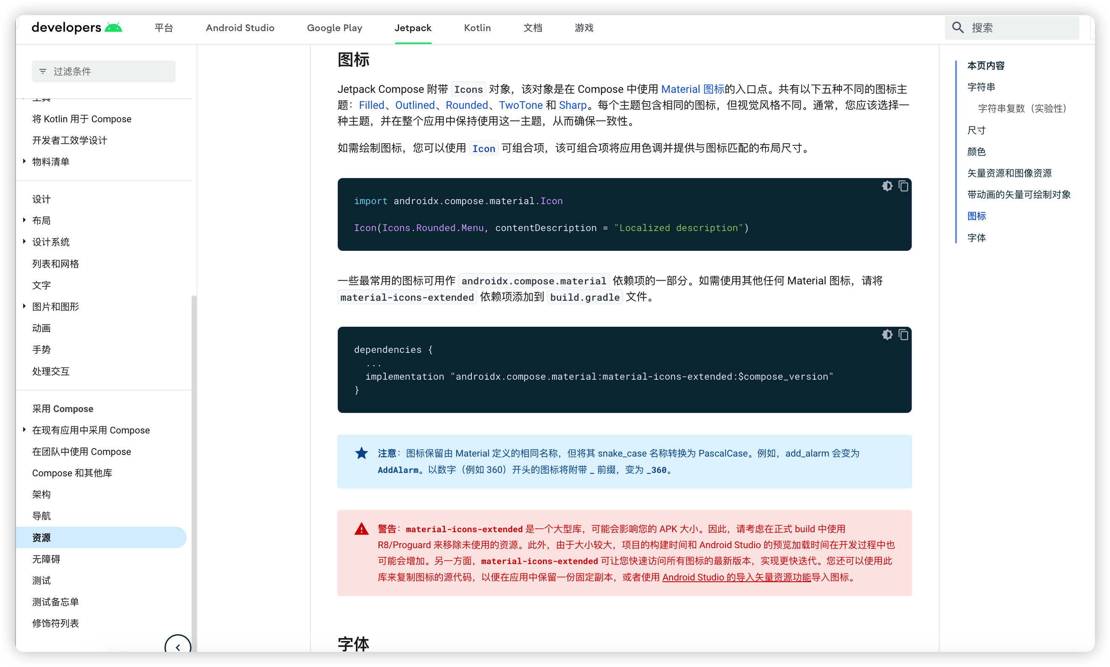
Task: Open the Rounded icon theme link
Action: (x=467, y=105)
